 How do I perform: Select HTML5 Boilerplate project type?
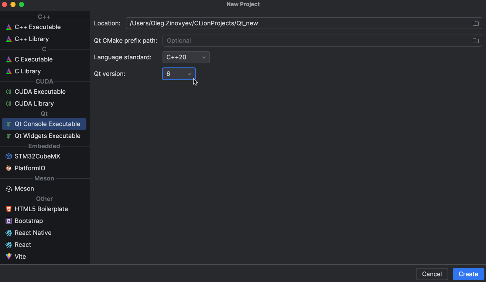point(44,209)
